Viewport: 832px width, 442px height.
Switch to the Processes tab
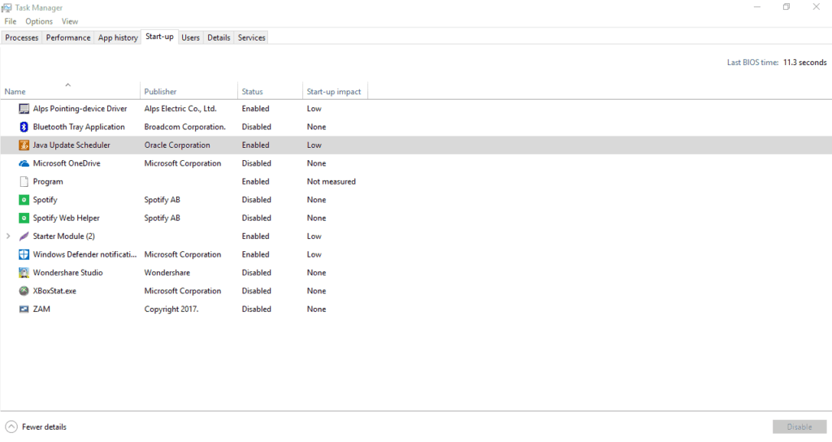tap(22, 37)
